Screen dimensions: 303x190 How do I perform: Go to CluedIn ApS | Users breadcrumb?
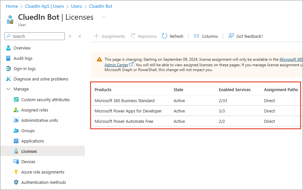pyautogui.click(x=44, y=6)
